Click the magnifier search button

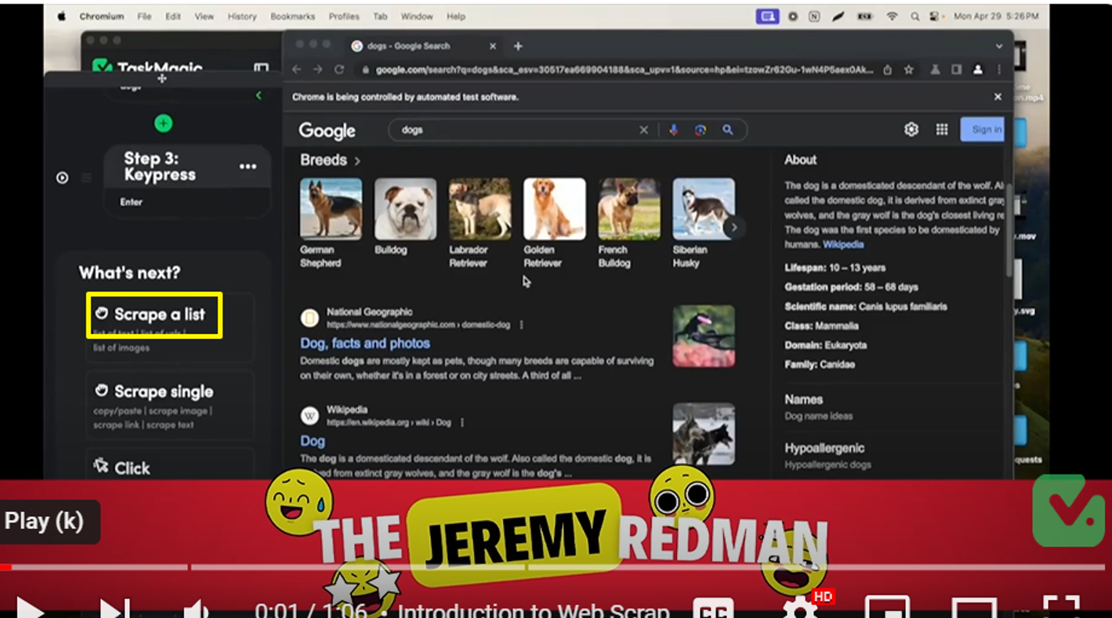click(x=727, y=130)
